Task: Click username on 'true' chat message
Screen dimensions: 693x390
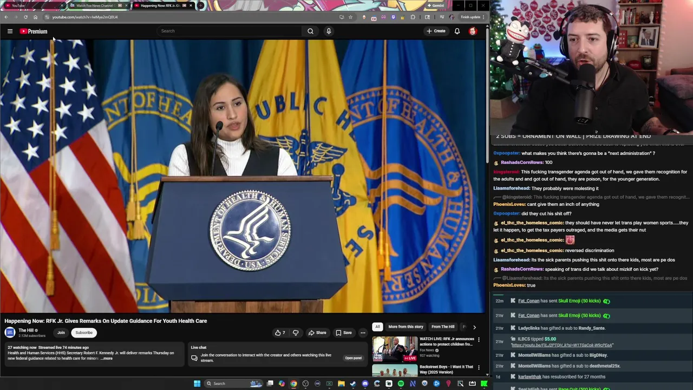Action: (509, 285)
